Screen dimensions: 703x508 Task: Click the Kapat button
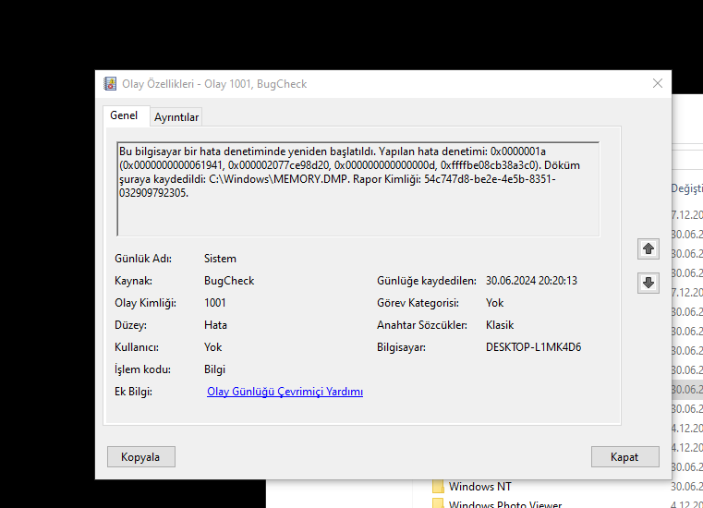[625, 457]
